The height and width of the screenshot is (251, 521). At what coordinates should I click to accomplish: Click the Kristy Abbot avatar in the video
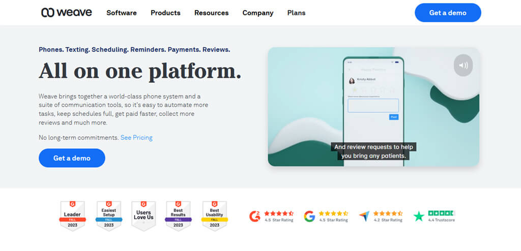(352, 81)
